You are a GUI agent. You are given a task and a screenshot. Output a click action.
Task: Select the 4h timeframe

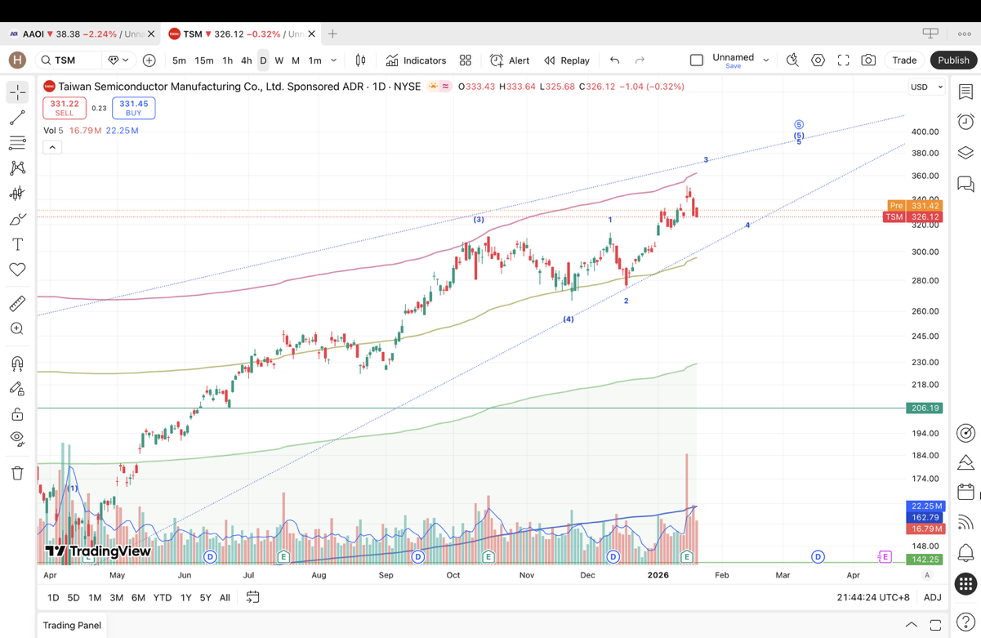pyautogui.click(x=246, y=60)
